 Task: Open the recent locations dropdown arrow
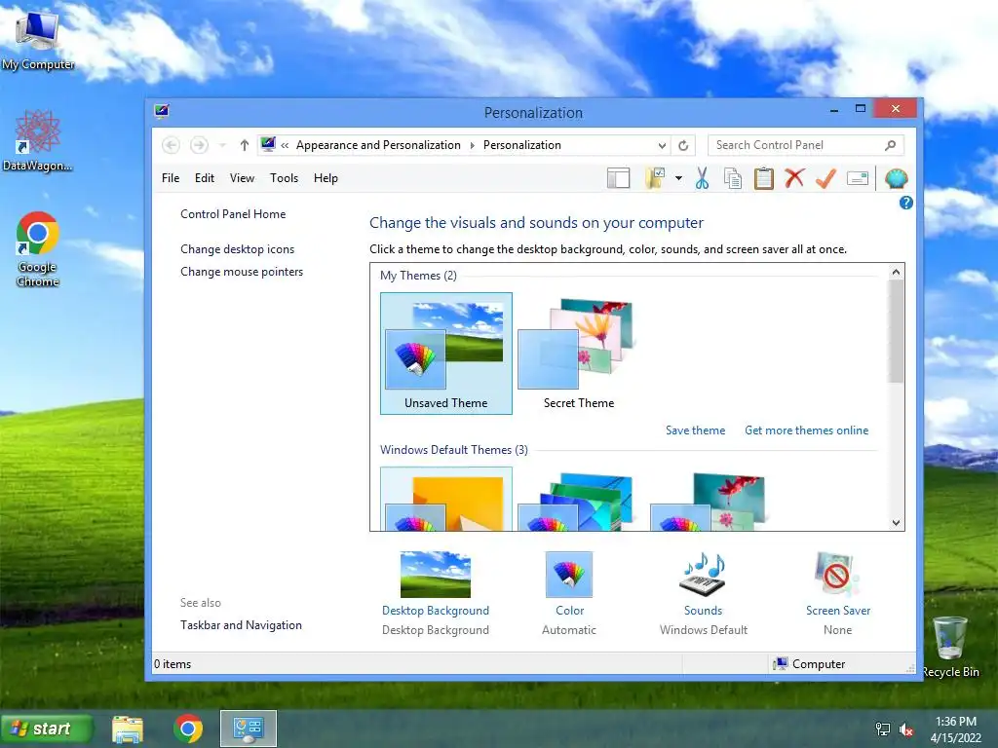(x=222, y=146)
